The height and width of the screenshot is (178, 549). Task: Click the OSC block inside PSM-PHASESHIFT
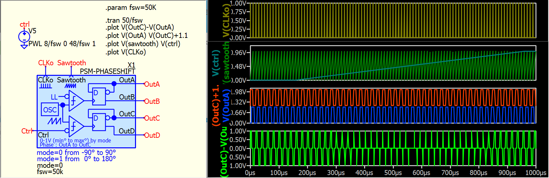[x=50, y=110]
